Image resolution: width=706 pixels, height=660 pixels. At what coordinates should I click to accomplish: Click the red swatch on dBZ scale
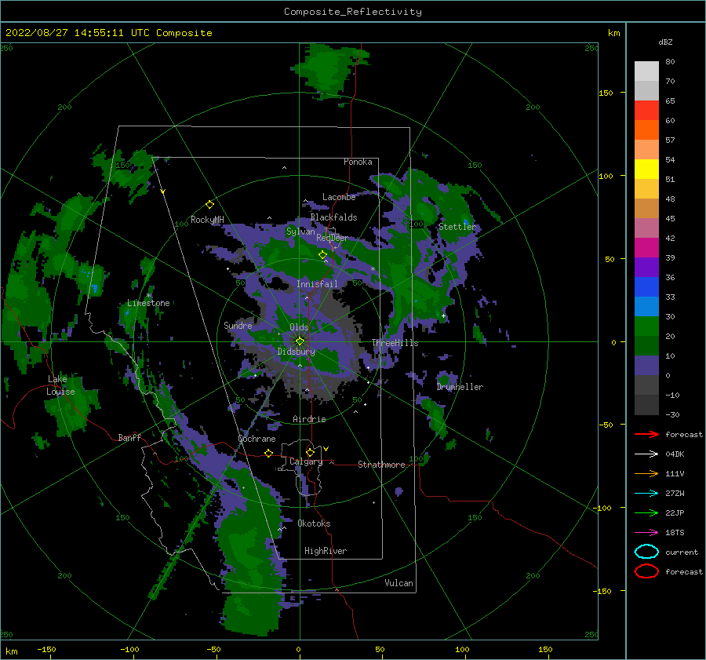click(x=646, y=111)
